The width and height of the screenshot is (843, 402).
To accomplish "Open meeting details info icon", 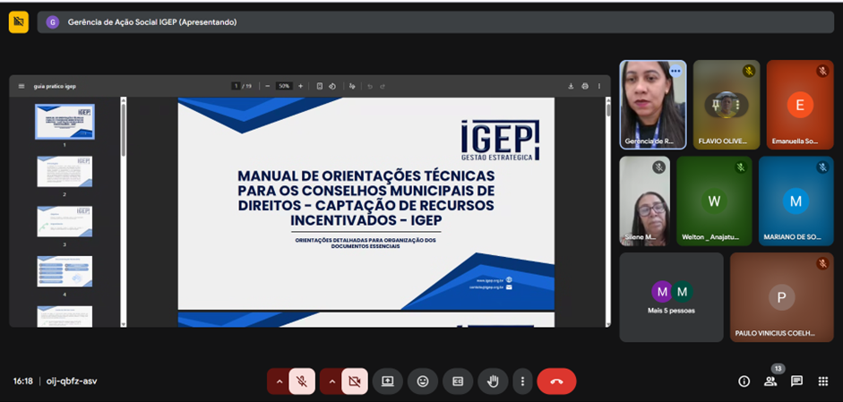I will point(744,381).
